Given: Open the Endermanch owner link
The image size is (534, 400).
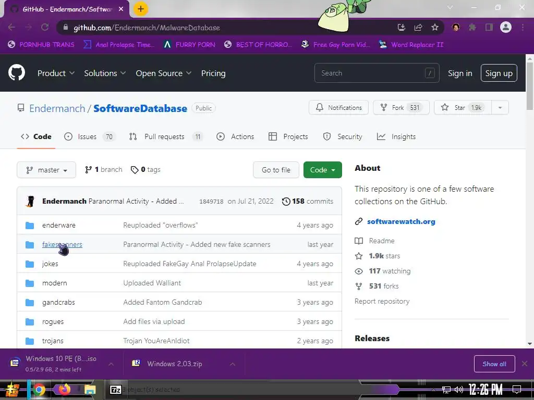Looking at the screenshot, I should point(57,108).
